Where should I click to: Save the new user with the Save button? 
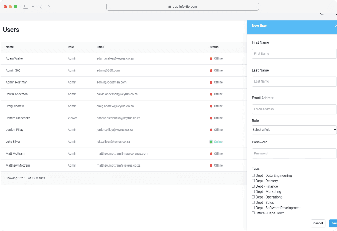click(334, 223)
